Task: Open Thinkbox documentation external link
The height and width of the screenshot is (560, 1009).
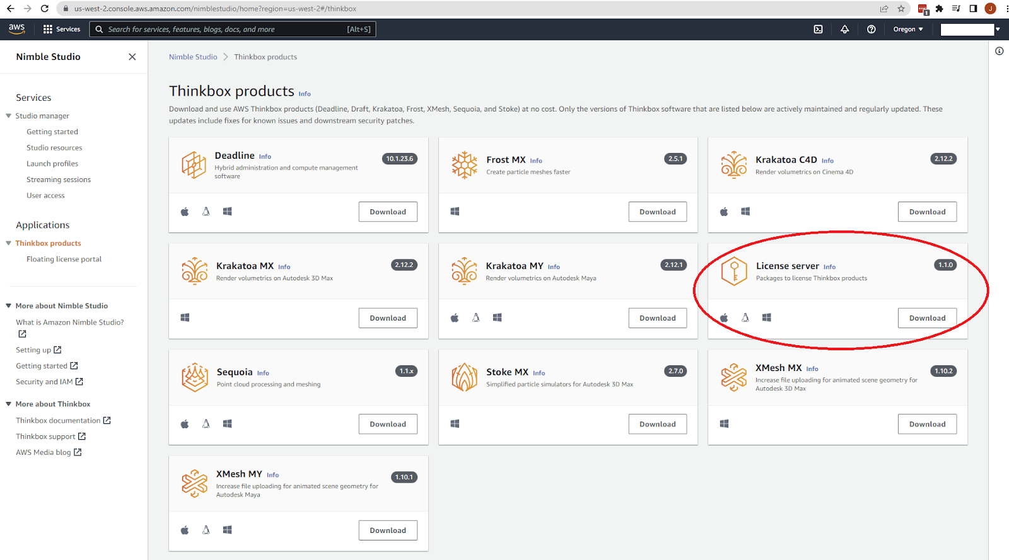Action: click(63, 420)
